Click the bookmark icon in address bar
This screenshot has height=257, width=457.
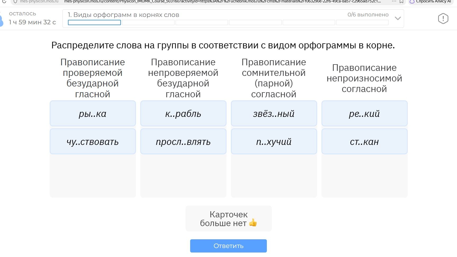tap(401, 2)
